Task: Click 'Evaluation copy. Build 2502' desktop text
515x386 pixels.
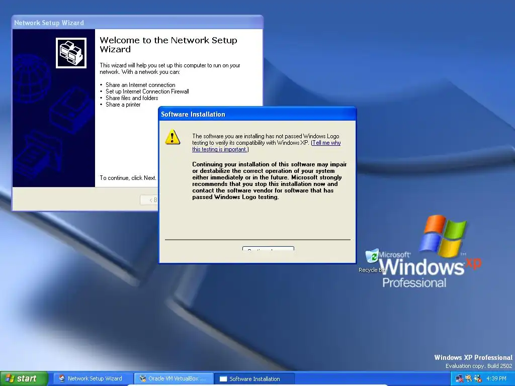Action: tap(479, 366)
